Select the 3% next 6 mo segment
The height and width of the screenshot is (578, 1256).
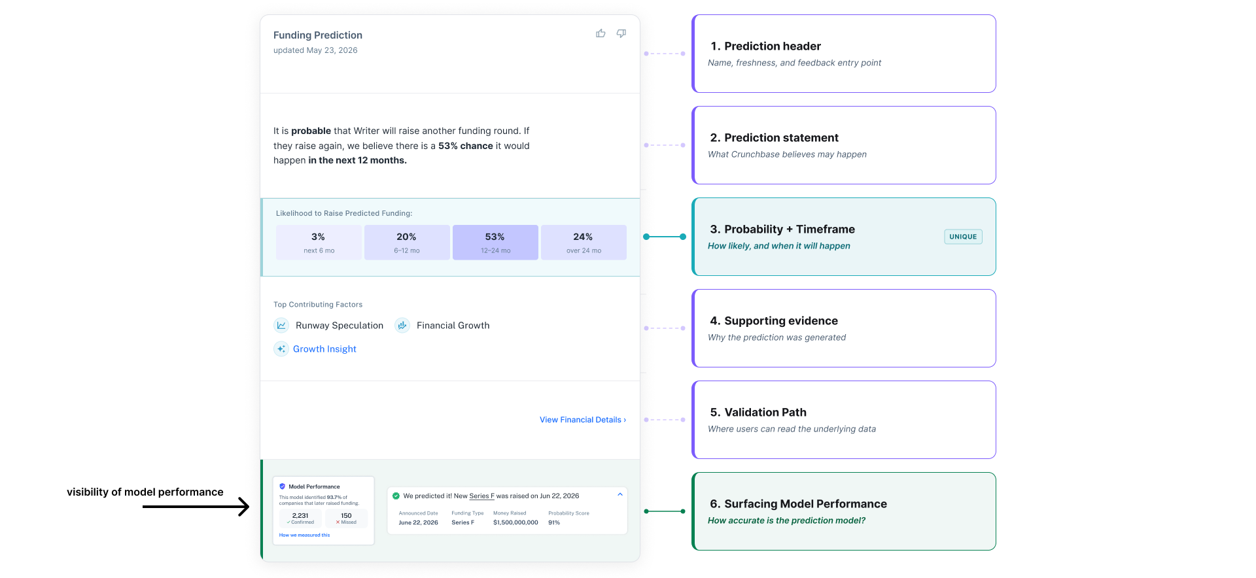tap(319, 243)
